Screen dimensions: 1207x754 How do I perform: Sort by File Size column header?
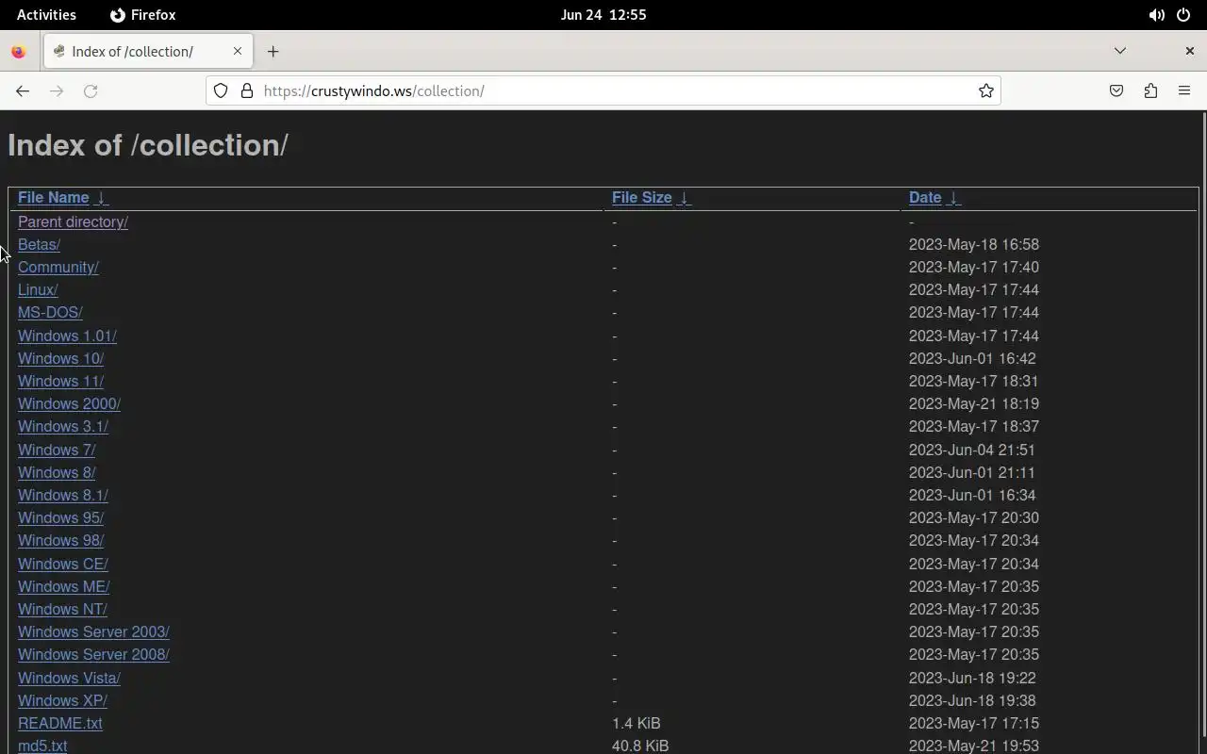click(641, 197)
